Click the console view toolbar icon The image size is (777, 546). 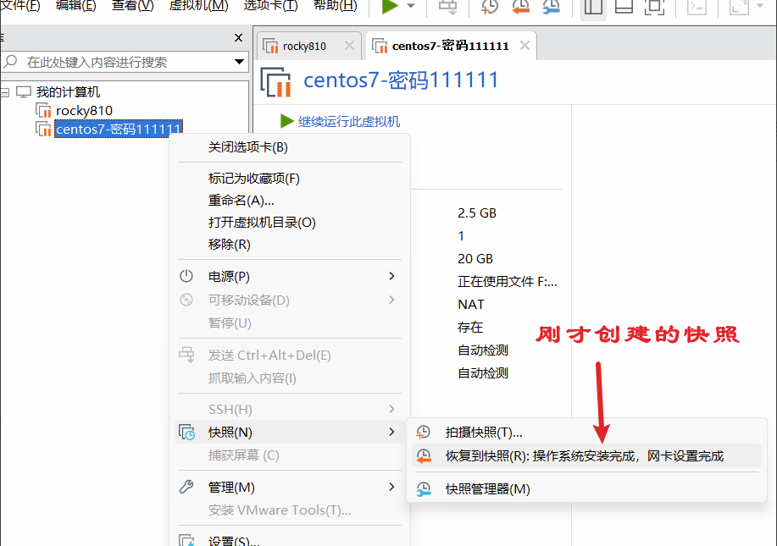coord(697,7)
